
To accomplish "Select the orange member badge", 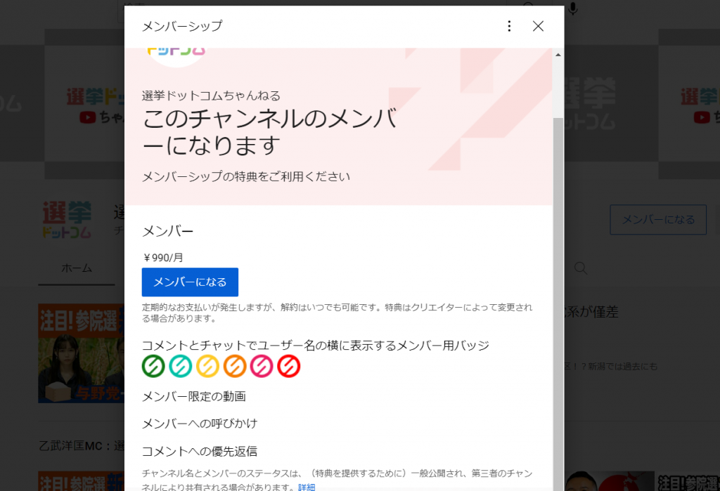I will click(x=235, y=366).
